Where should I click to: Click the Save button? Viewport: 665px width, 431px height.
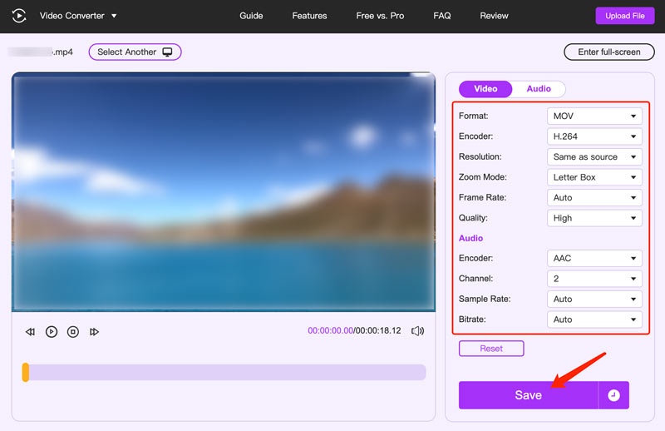528,395
